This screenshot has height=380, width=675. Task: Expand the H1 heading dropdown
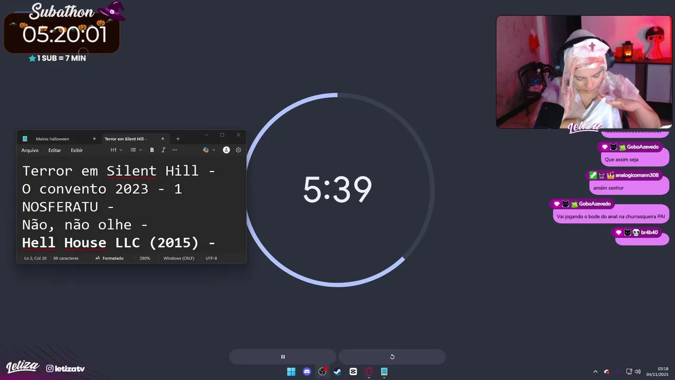point(116,150)
